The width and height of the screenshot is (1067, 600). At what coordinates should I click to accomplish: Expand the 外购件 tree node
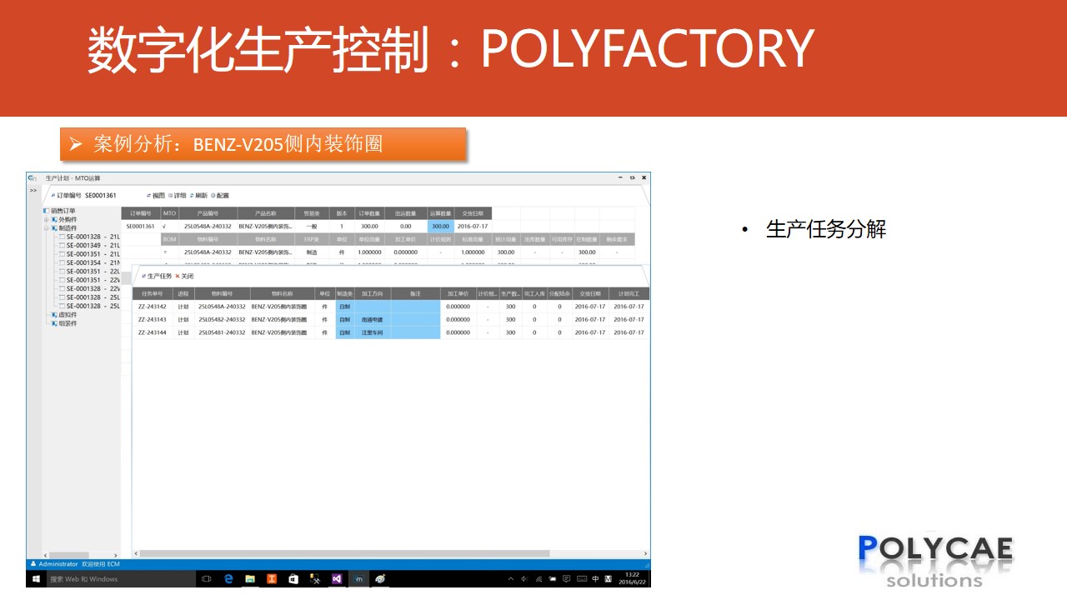[47, 219]
